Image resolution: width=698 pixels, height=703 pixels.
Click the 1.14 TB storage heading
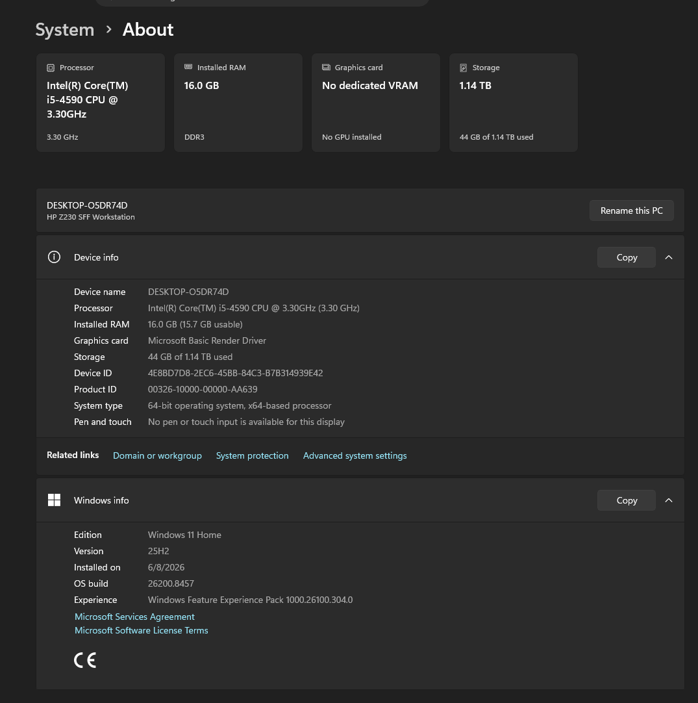pyautogui.click(x=475, y=86)
